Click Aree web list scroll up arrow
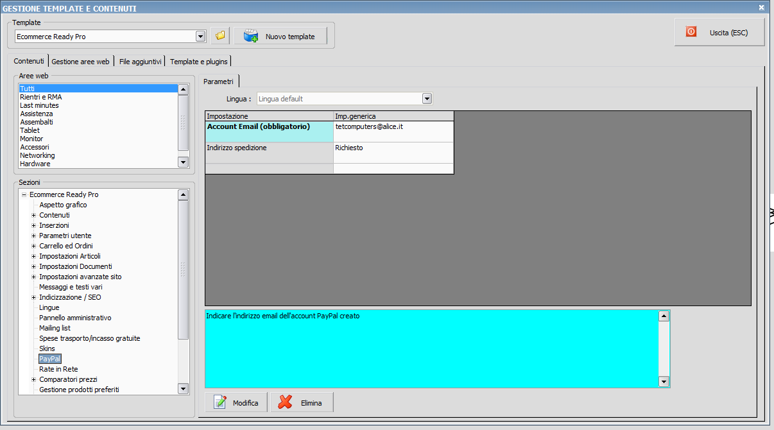This screenshot has width=774, height=430. point(183,90)
